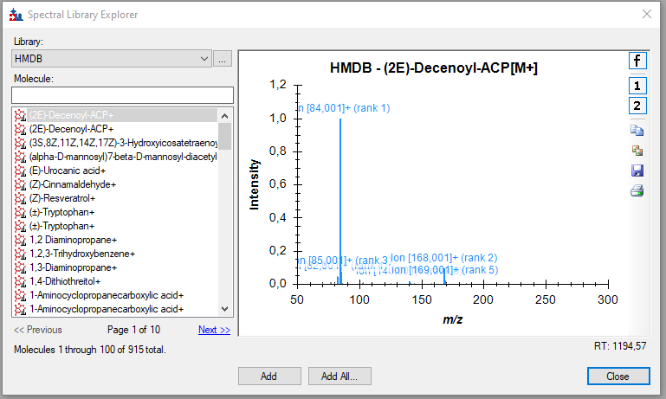Select (Z)-Cinnamaldehyde+ in the list
666x399 pixels.
[73, 184]
